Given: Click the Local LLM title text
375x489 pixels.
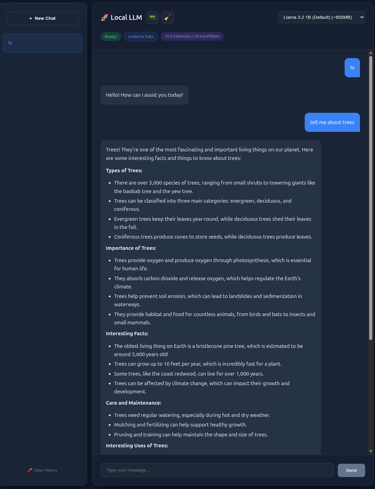Looking at the screenshot, I should point(126,17).
